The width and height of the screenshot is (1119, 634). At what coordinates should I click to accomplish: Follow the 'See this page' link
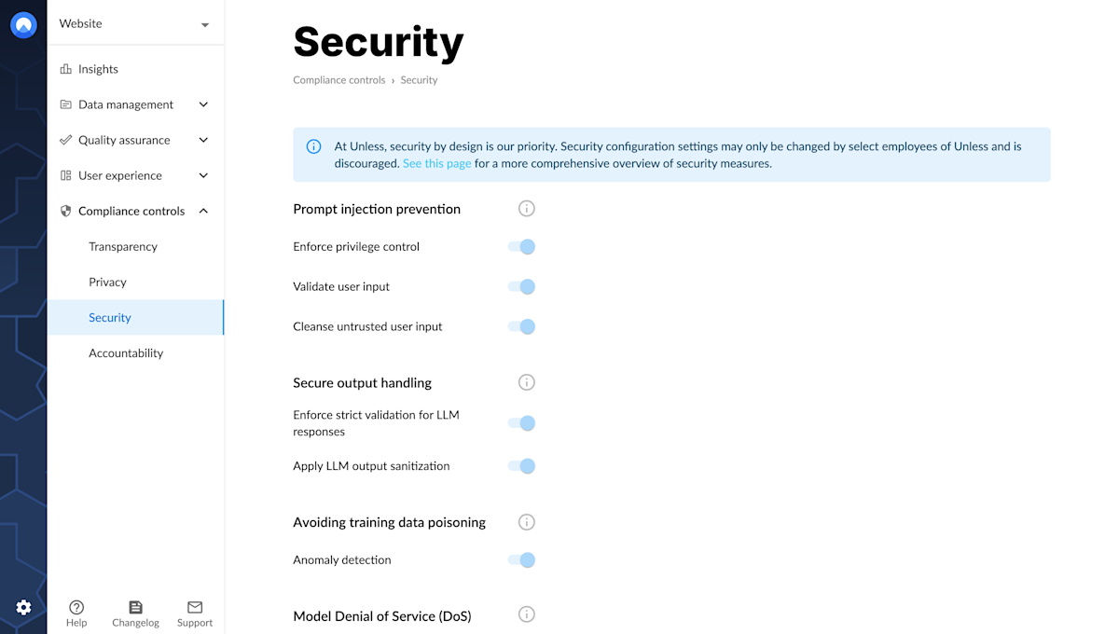coord(436,162)
